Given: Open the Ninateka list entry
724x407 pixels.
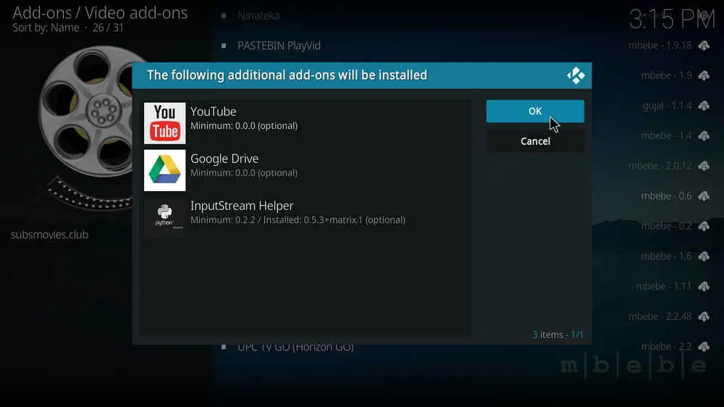Looking at the screenshot, I should (258, 16).
